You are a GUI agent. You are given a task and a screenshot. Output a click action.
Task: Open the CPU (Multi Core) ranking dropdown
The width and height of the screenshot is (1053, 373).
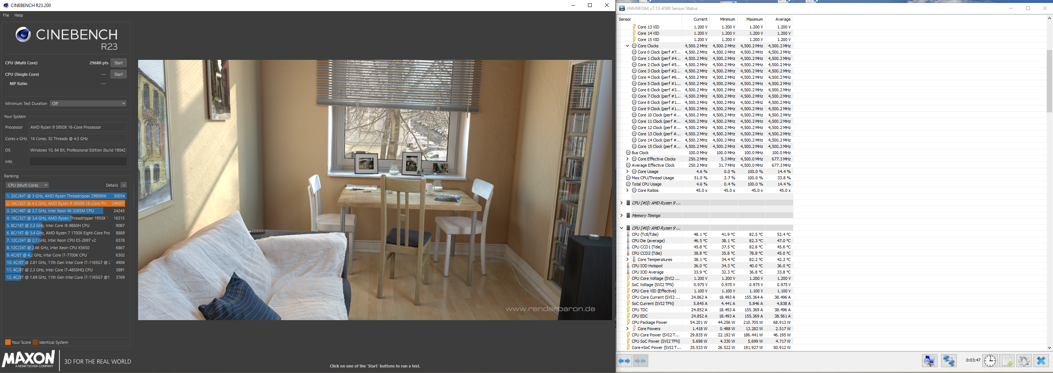coord(27,185)
